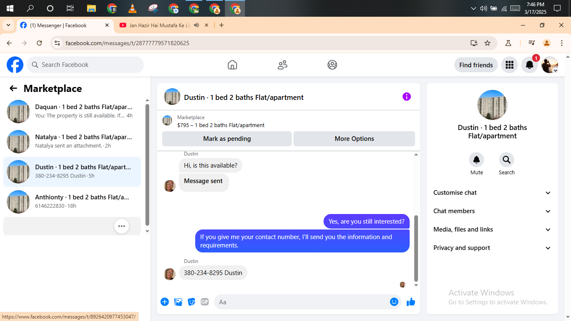Expand Chat members section

(x=492, y=211)
